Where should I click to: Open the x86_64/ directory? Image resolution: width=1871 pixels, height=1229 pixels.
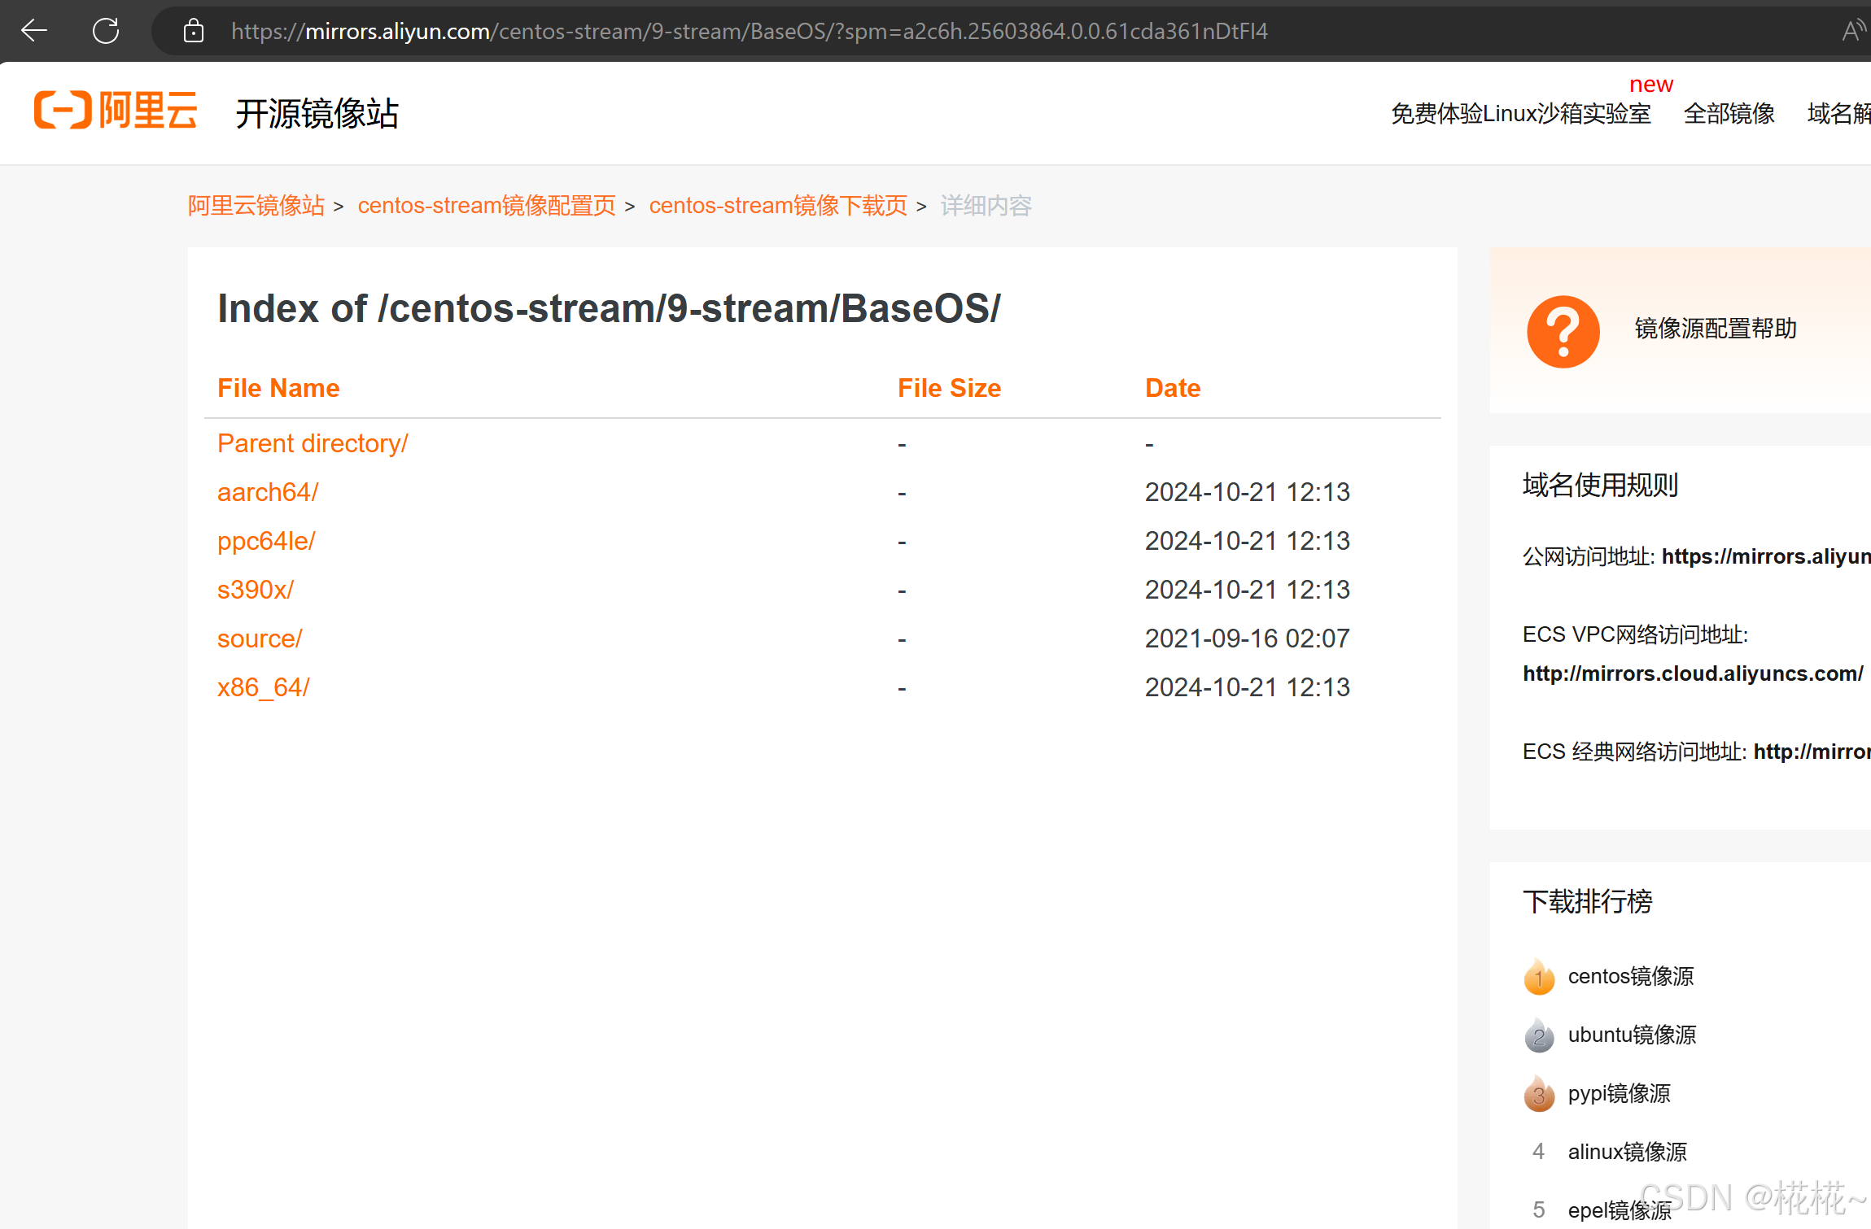click(264, 687)
